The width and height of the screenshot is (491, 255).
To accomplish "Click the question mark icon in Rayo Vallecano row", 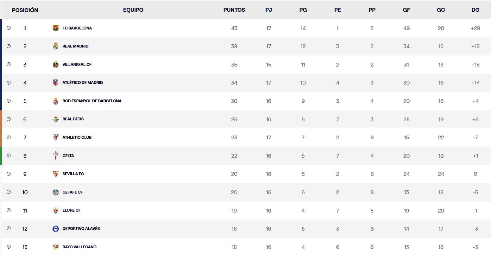I will [x=9, y=247].
